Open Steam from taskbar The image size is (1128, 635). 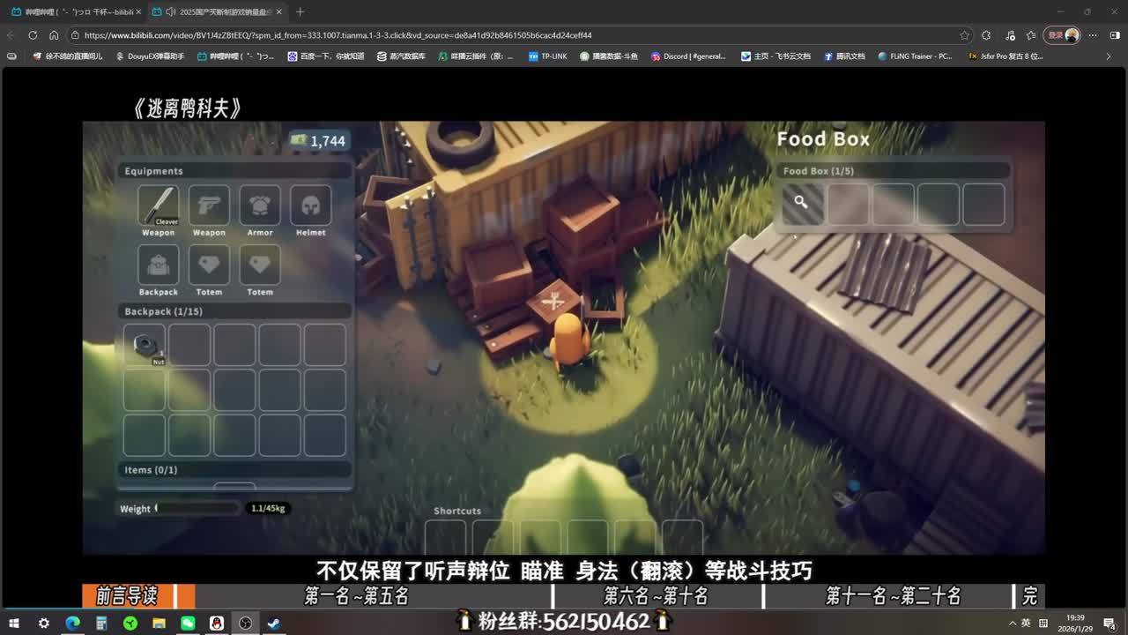tap(274, 623)
